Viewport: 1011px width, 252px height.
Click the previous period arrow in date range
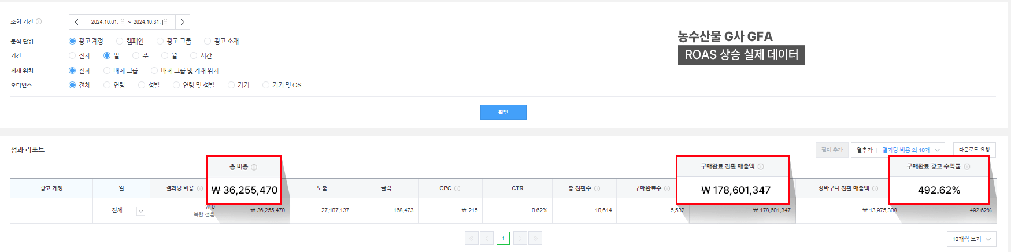click(76, 22)
